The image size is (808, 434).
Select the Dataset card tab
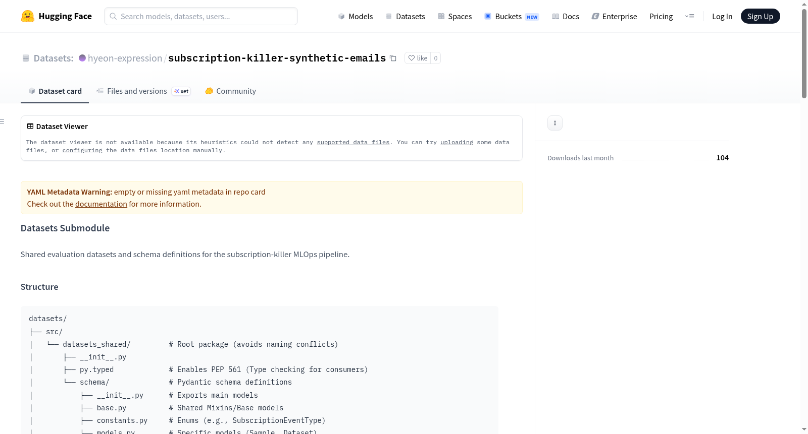(x=55, y=91)
